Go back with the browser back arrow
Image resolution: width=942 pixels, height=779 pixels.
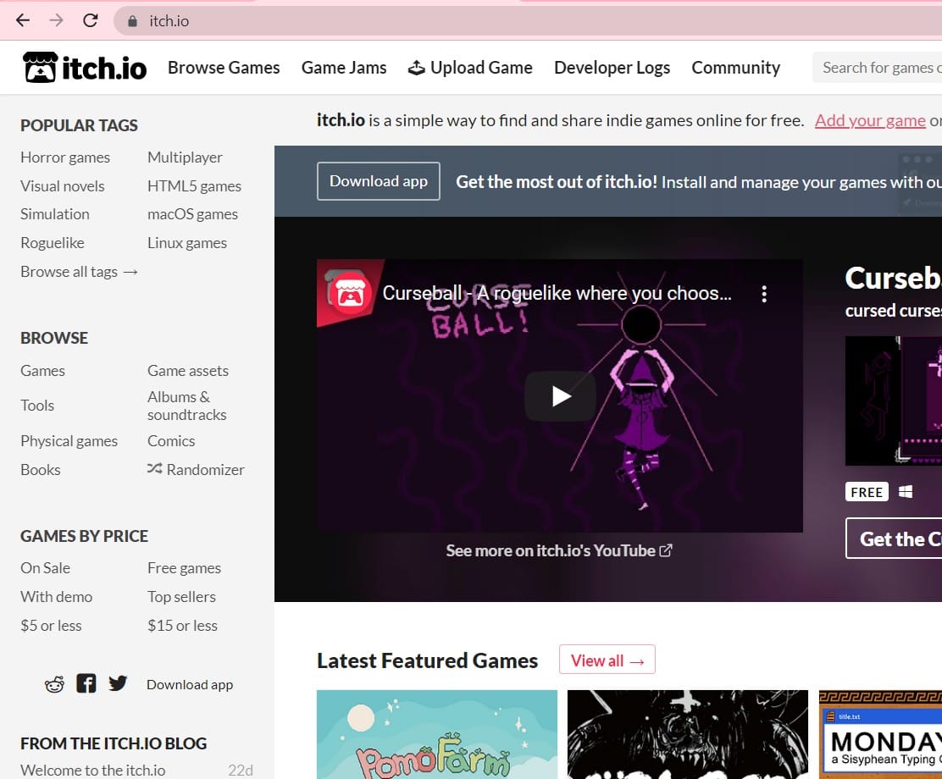pyautogui.click(x=23, y=20)
